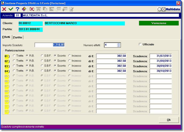Select Sconto for installment 03
Screen dimensions: 184x132
[x=55, y=66]
